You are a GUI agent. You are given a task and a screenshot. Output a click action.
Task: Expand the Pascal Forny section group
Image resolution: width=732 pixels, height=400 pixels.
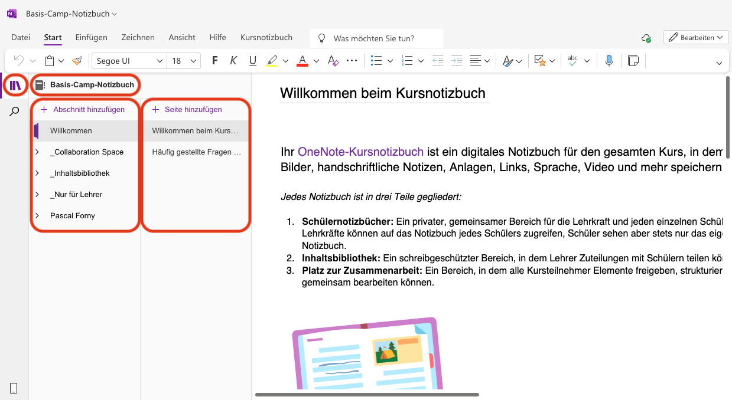(37, 215)
